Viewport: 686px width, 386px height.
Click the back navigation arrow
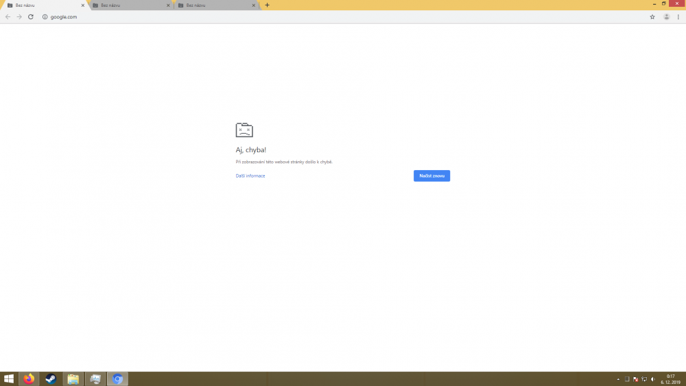[8, 17]
